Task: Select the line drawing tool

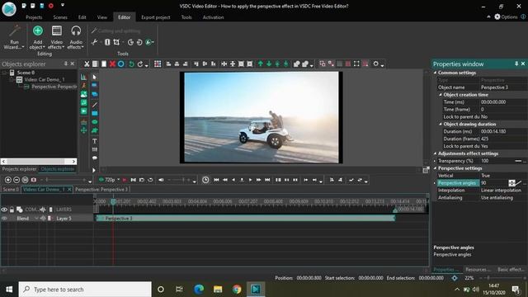Action: point(95,105)
